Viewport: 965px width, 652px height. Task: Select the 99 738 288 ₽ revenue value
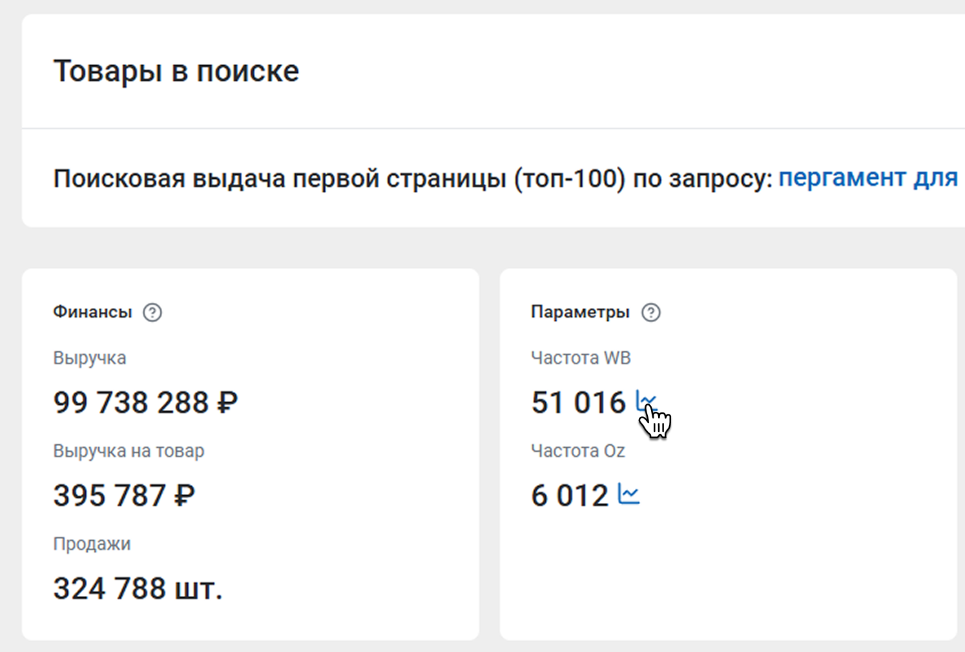tap(145, 403)
